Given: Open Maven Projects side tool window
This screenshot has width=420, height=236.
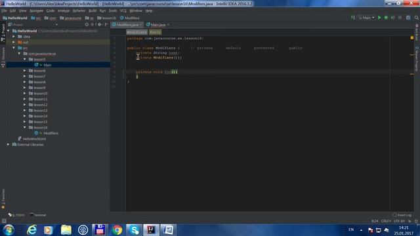Looking at the screenshot, I should pos(417,59).
